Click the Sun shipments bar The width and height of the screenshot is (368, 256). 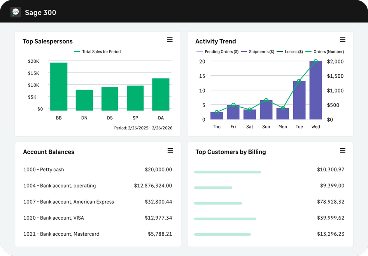pos(266,110)
